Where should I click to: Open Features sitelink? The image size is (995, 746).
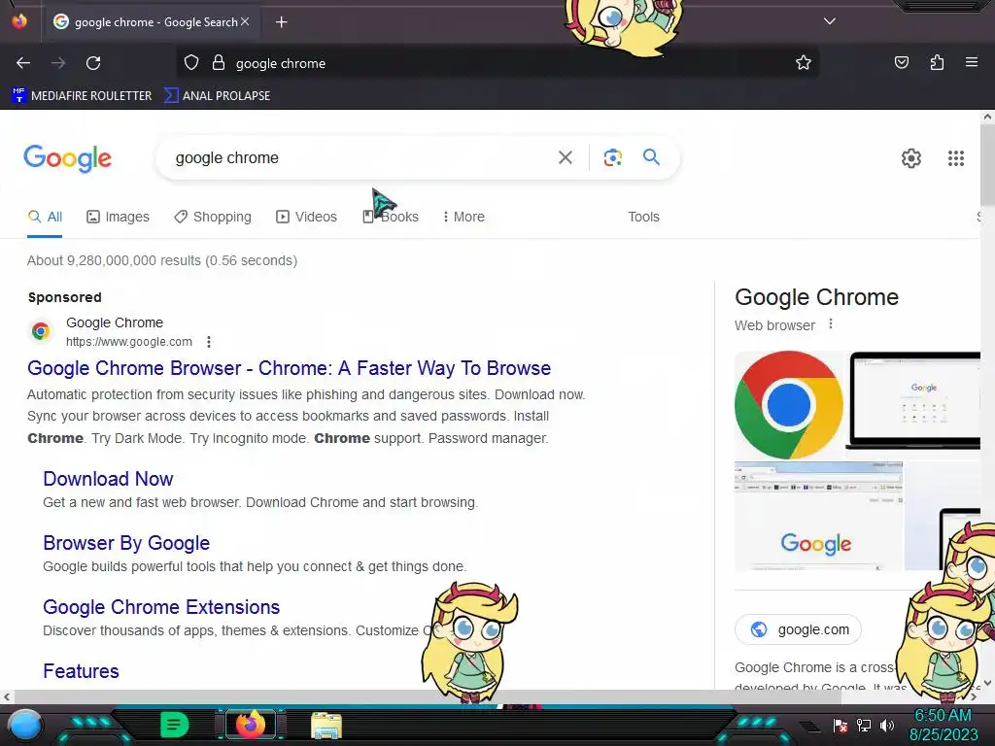coord(81,671)
